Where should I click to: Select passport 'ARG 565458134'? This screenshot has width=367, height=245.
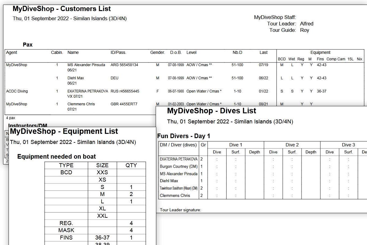point(124,65)
